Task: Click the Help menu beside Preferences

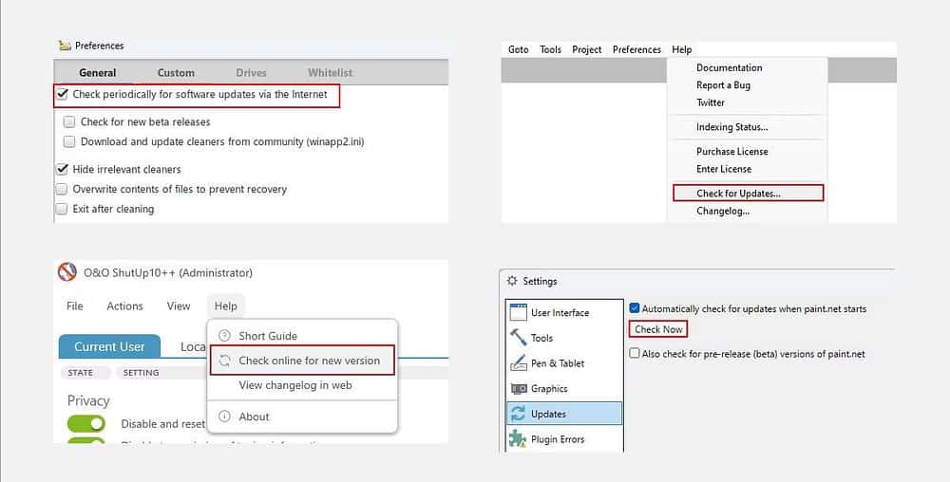Action: coord(681,49)
